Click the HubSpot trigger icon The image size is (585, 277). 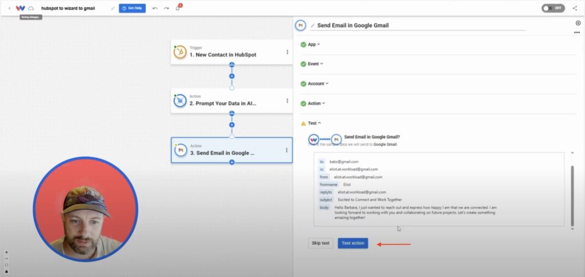[180, 52]
